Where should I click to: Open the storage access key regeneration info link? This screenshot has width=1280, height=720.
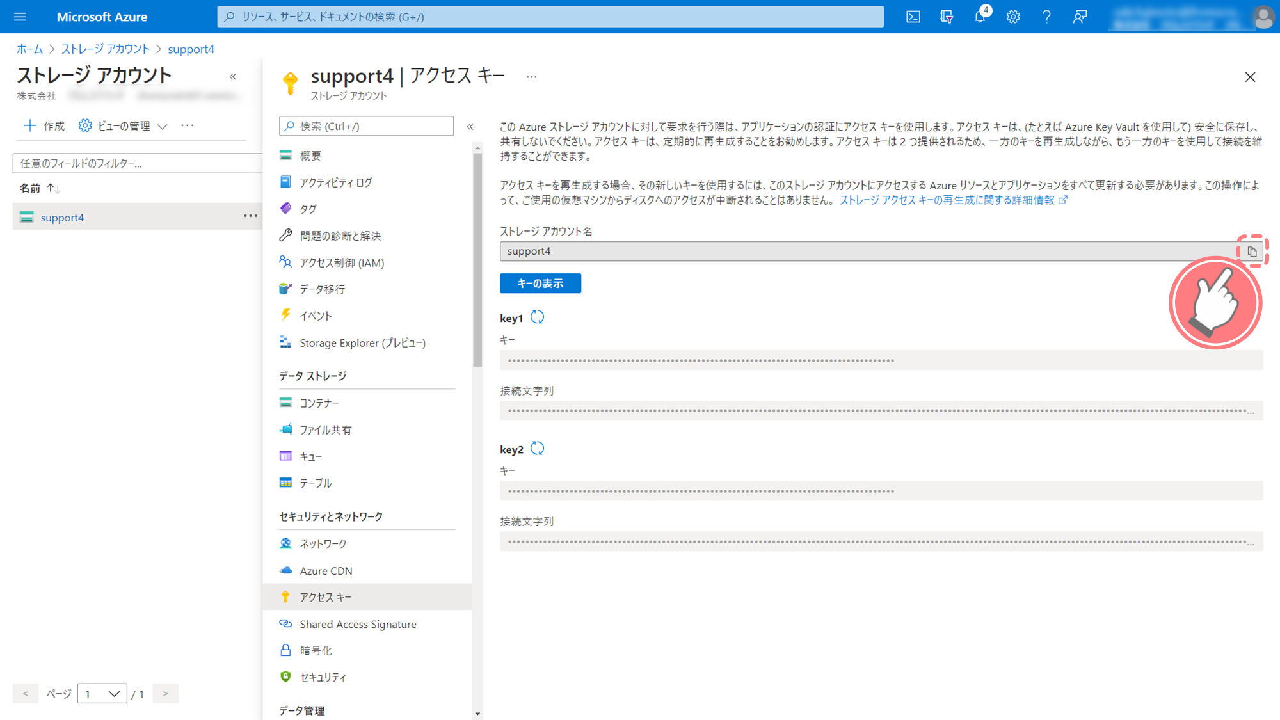(953, 200)
